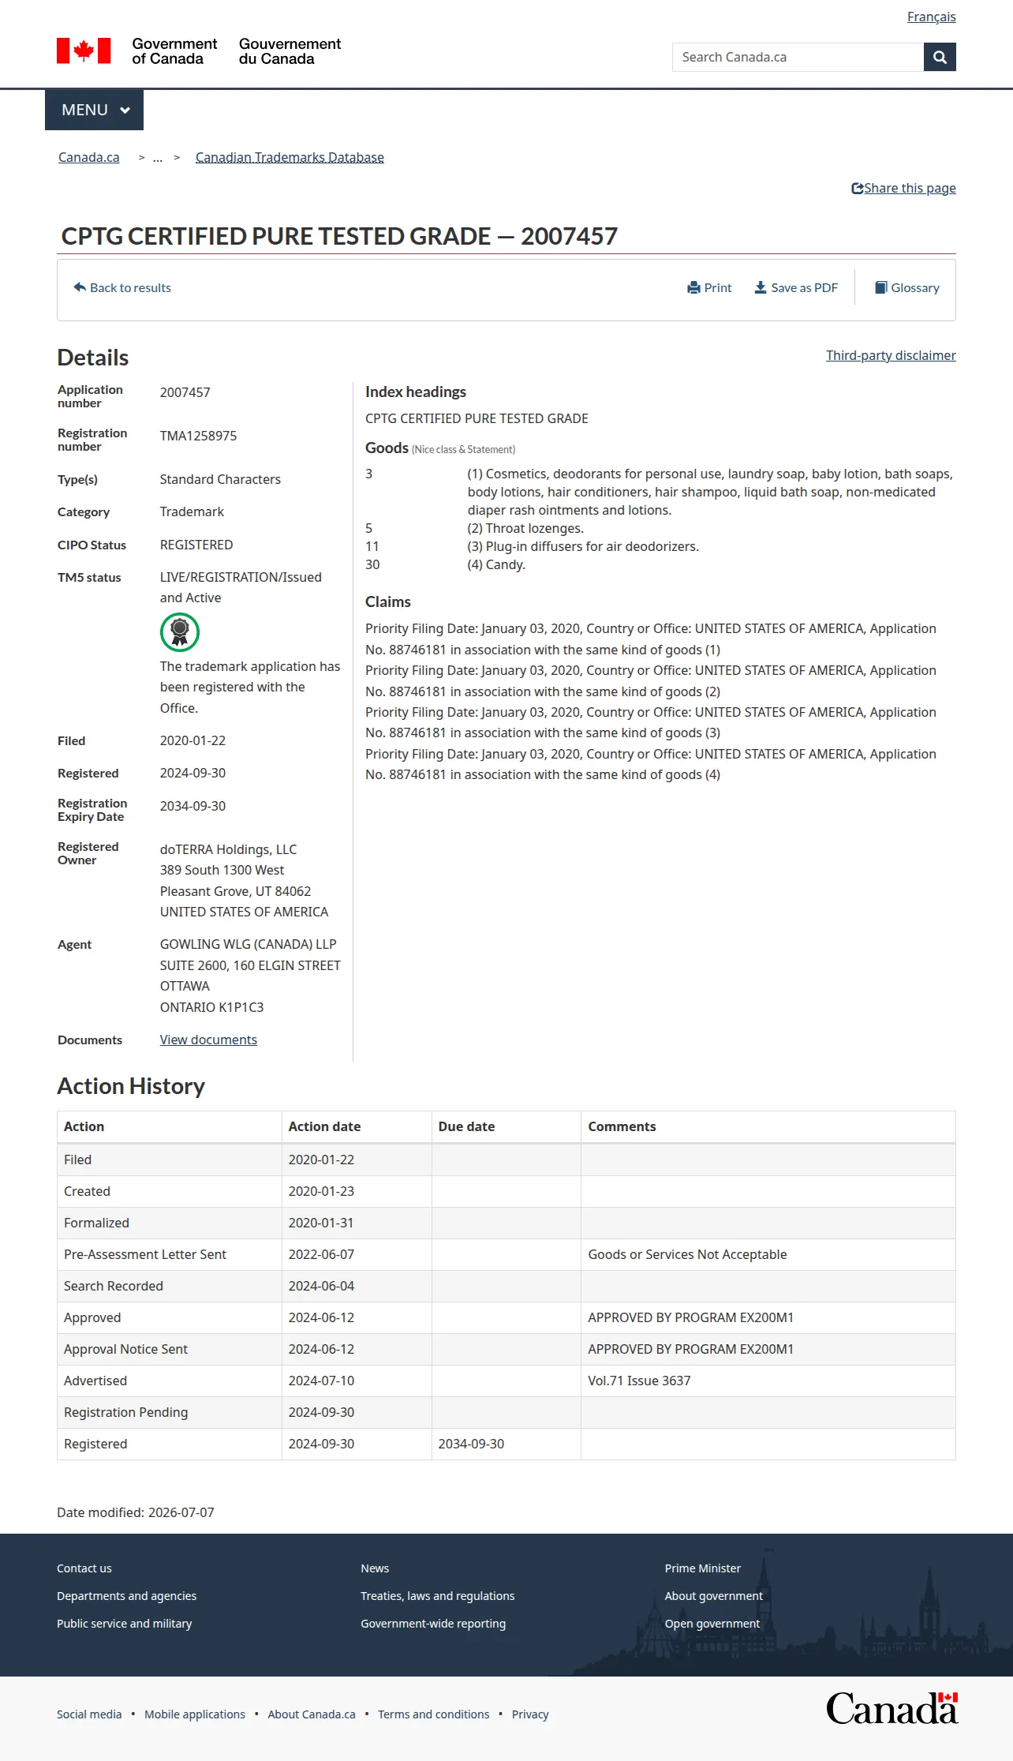The width and height of the screenshot is (1013, 1761).
Task: Open Mobile applications footer link
Action: click(x=195, y=1714)
